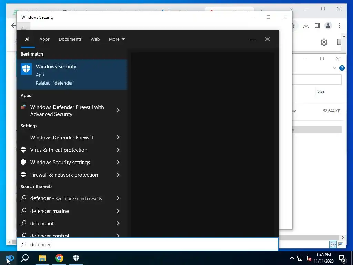The image size is (353, 265).
Task: Click the network status tray icon
Action: (300, 258)
